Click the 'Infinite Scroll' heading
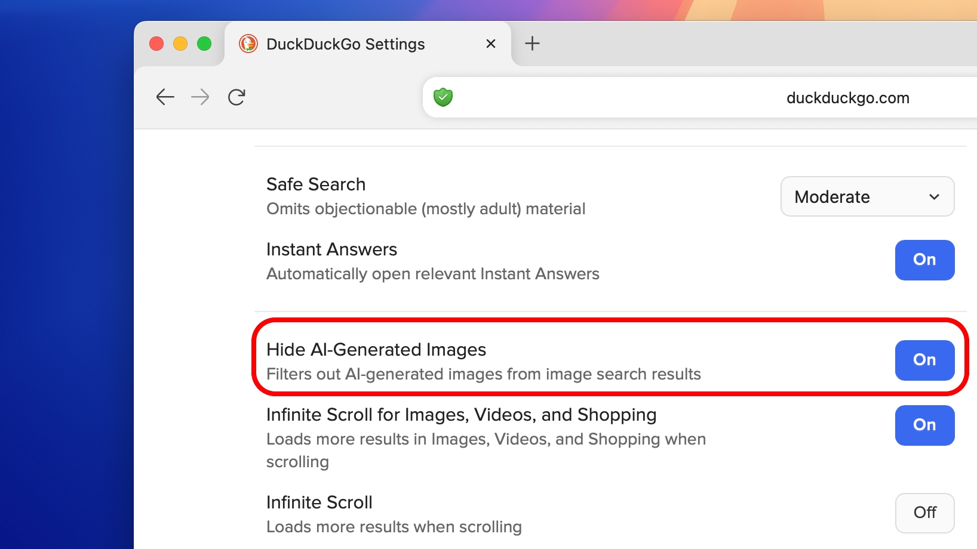Screen dimensions: 977x549 click(x=319, y=502)
